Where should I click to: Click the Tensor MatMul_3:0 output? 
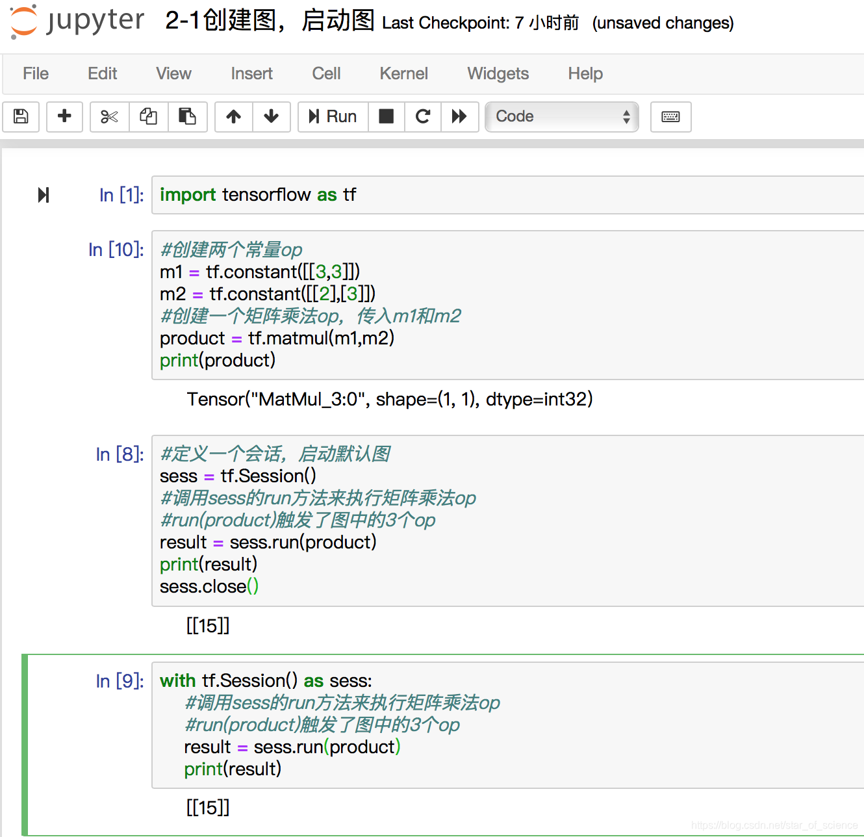[x=390, y=399]
